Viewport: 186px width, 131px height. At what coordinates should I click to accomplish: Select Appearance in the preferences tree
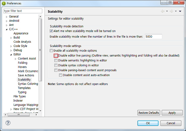21,33
